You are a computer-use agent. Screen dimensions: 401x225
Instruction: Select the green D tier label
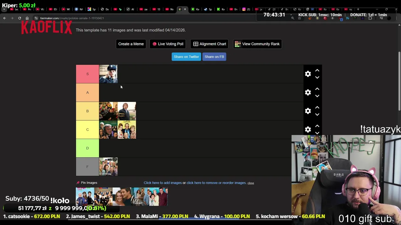(87, 148)
